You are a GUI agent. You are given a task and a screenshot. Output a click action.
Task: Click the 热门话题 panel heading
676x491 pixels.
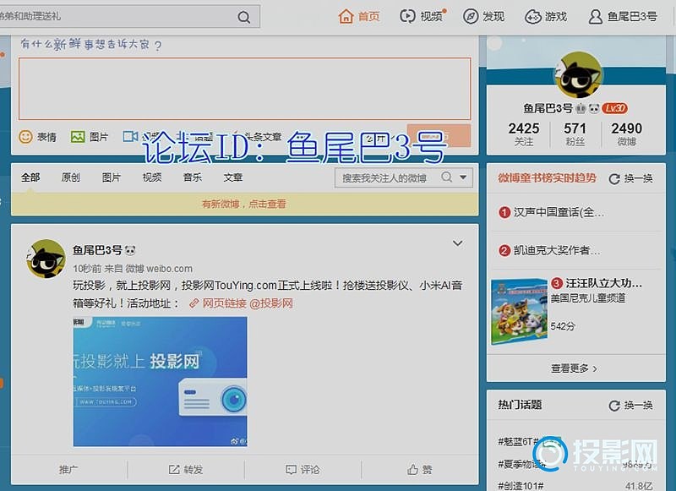pos(520,405)
